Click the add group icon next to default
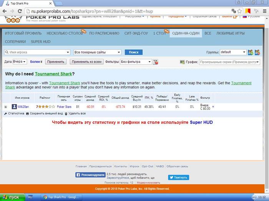This screenshot has width=269, height=201. point(251,52)
